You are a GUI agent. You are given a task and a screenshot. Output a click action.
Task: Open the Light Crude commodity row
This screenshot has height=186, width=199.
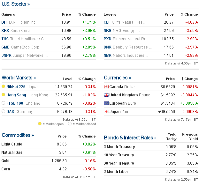(x=12, y=144)
